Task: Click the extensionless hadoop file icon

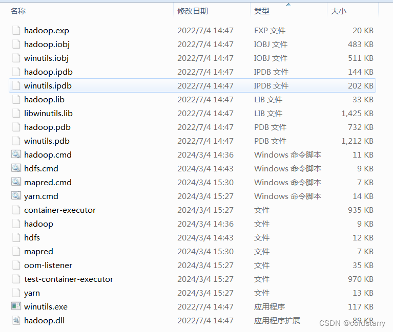Action: point(16,224)
